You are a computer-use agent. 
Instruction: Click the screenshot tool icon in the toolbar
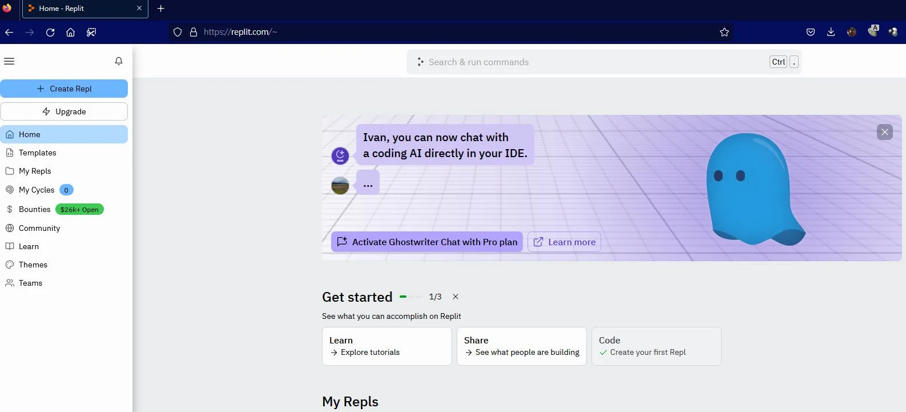coord(91,32)
